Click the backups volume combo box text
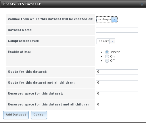 click(x=104, y=19)
